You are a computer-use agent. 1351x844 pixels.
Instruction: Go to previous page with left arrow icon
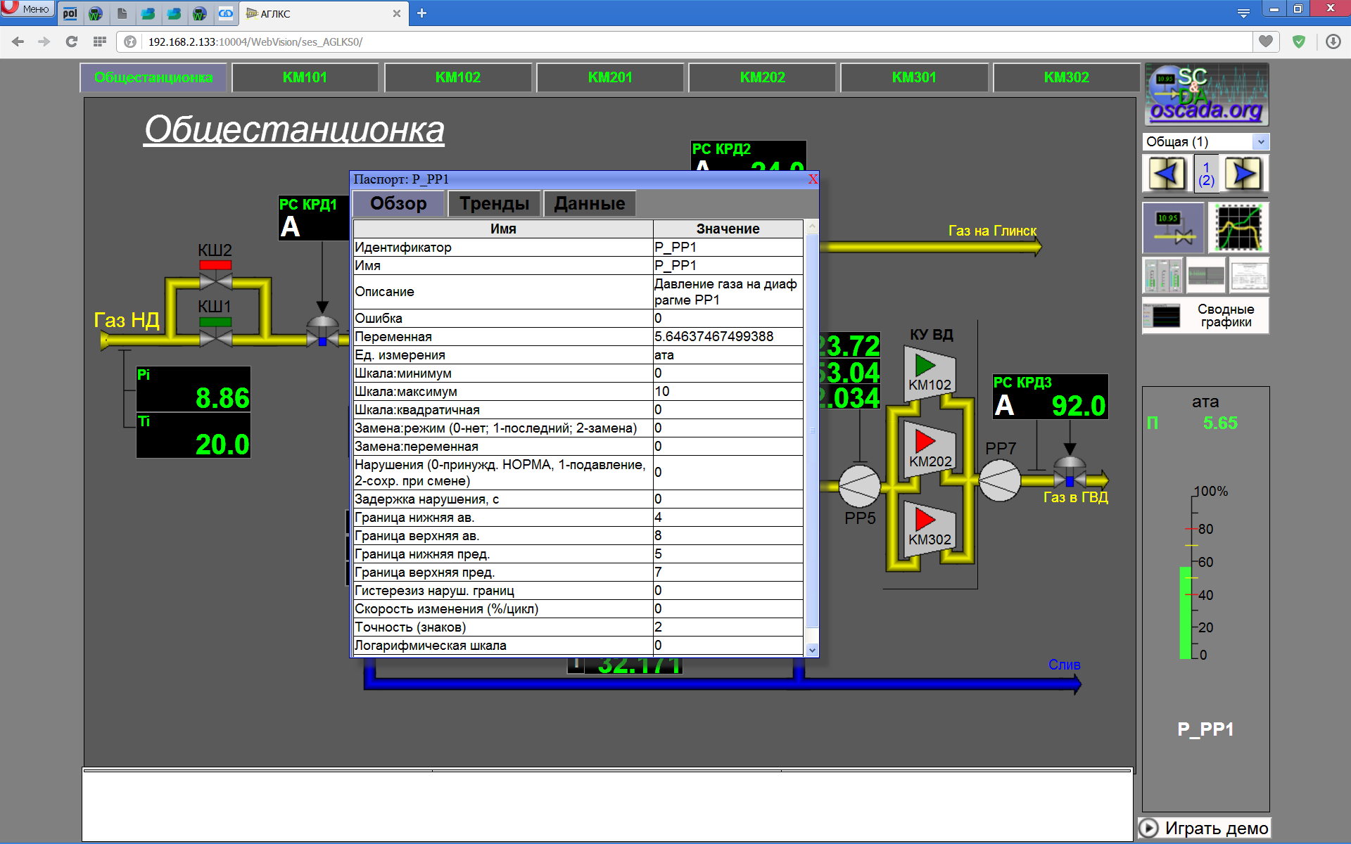point(1166,173)
